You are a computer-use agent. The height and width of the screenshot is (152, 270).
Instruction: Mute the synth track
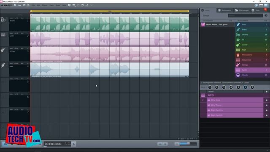click(x=16, y=33)
